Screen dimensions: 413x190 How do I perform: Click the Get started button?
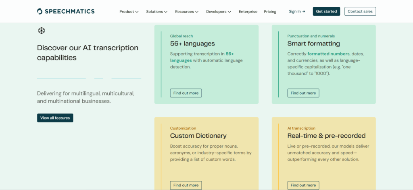[326, 11]
